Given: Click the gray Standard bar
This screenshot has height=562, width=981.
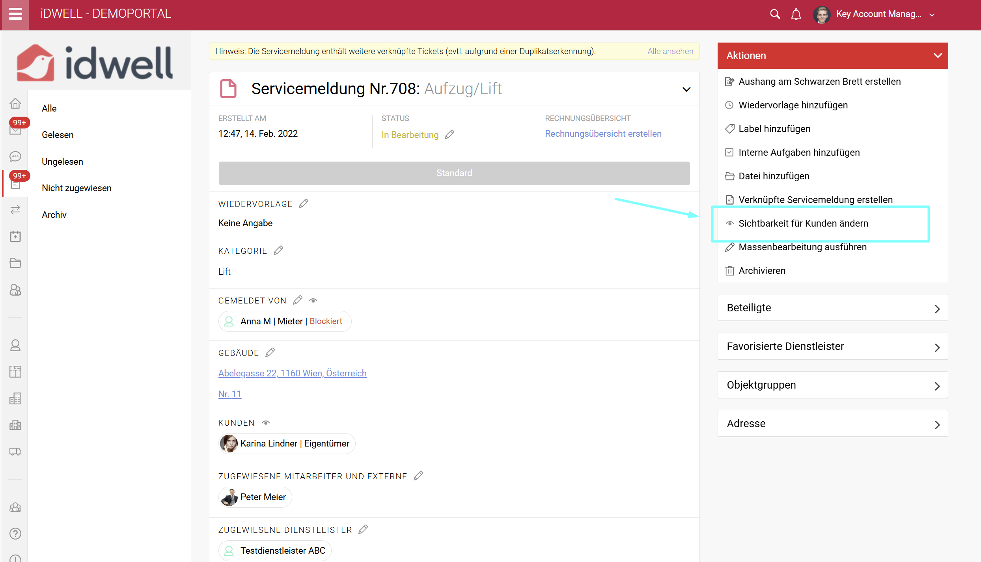Looking at the screenshot, I should [454, 173].
